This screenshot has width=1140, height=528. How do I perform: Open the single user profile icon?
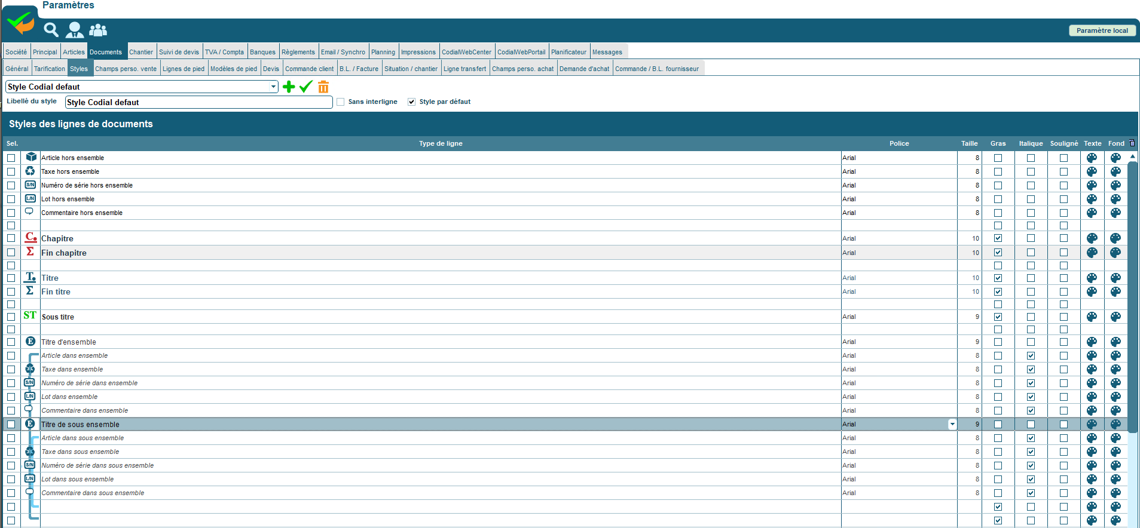click(x=75, y=30)
